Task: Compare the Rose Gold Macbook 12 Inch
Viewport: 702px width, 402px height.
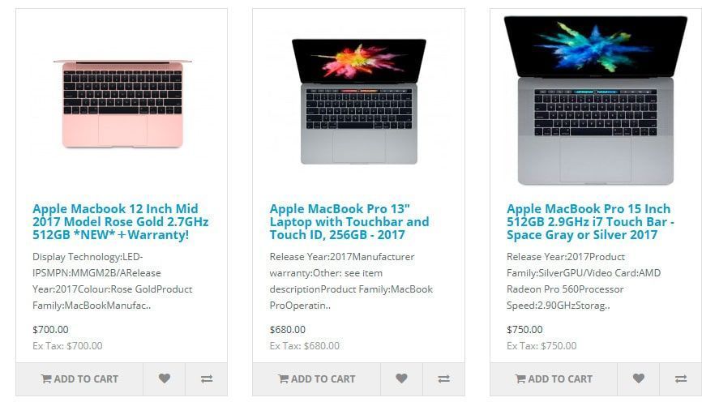Action: (207, 379)
